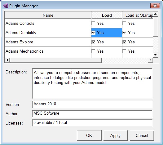
Task: Enable Load for Adams Mechatronics
Action: 93,51
